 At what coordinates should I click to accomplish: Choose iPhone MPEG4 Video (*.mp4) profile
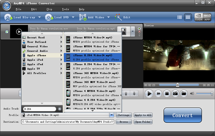tap(93, 40)
